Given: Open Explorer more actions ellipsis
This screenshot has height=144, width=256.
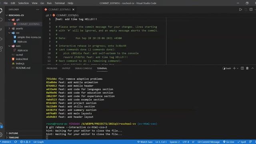Looking at the screenshot, I should [38, 10].
